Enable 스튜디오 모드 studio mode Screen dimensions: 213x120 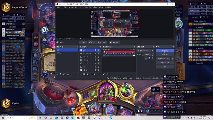point(165,63)
